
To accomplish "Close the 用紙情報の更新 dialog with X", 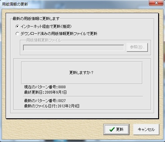I will pos(156,3).
